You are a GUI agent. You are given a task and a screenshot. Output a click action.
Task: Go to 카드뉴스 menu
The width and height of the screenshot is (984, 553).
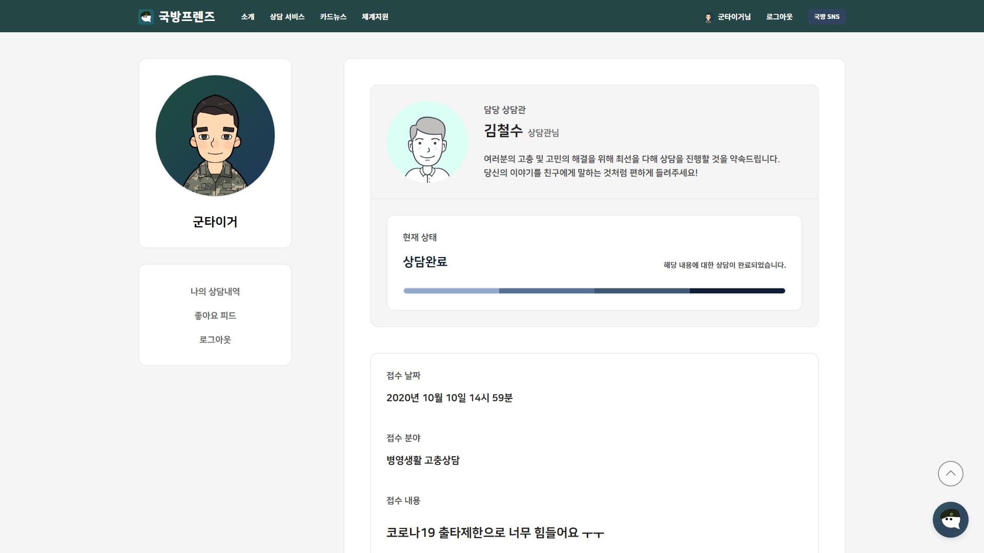click(x=333, y=17)
